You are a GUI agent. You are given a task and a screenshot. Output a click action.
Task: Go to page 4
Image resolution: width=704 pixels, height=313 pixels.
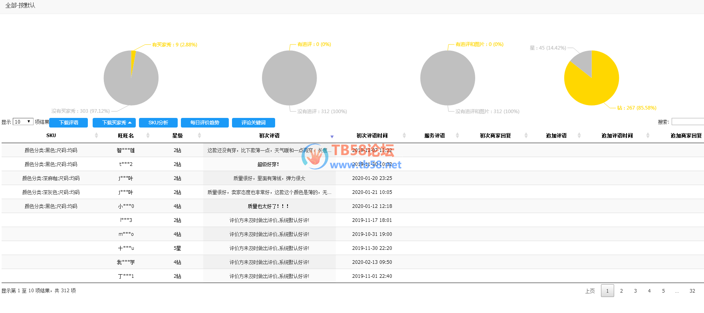649,291
